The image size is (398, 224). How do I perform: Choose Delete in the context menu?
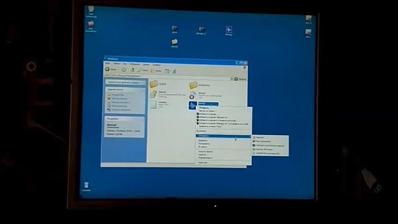[202, 155]
